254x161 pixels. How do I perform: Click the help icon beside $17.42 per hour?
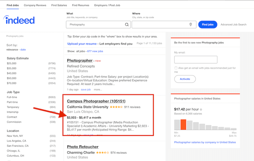tap(201, 110)
